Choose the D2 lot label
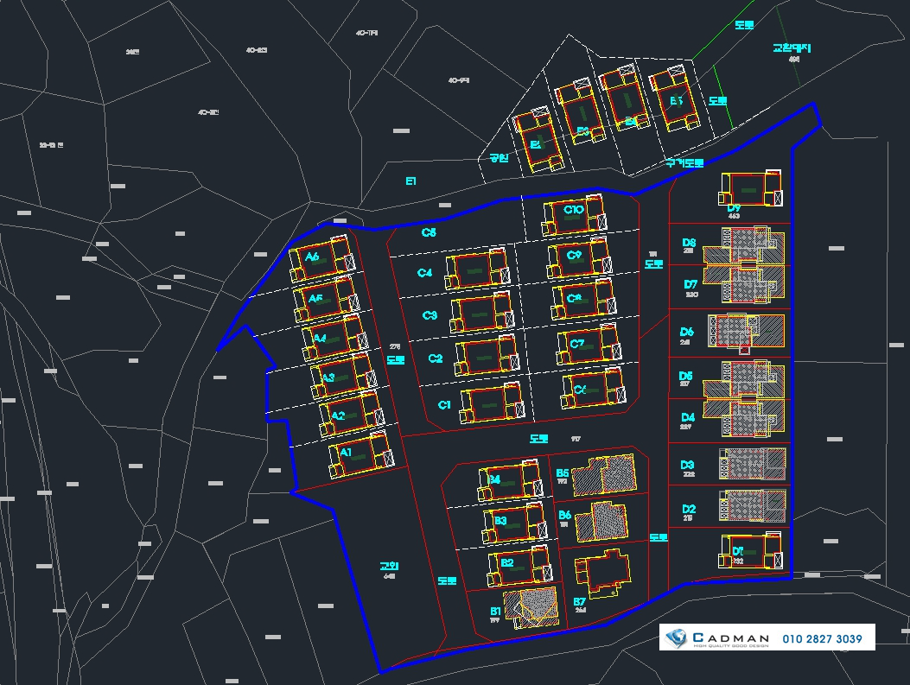Image resolution: width=910 pixels, height=685 pixels. pos(688,510)
